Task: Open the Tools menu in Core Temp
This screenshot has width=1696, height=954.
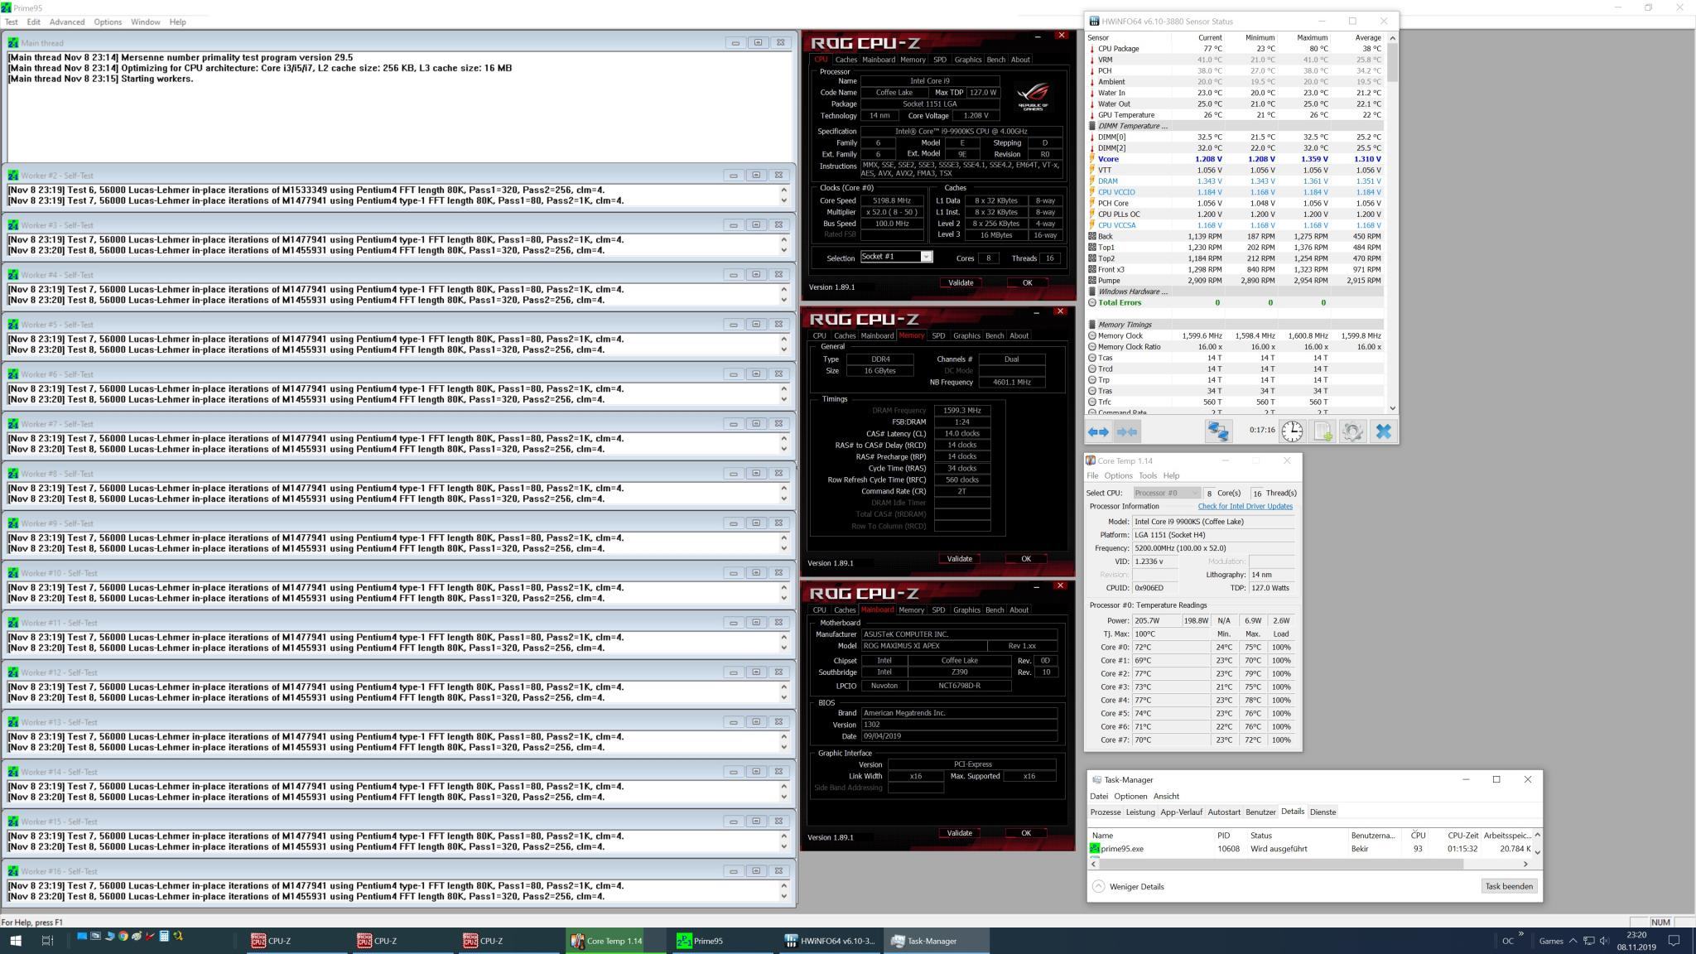Action: (x=1147, y=475)
